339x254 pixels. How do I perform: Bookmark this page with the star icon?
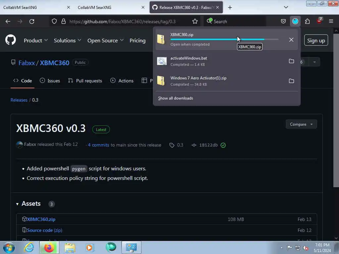(195, 21)
